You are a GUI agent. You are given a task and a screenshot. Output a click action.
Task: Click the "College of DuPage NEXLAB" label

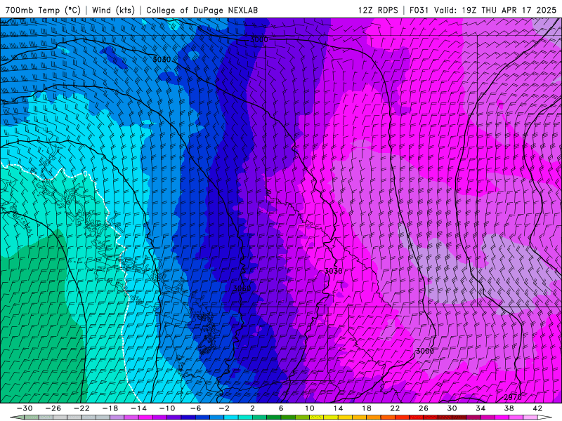click(202, 10)
